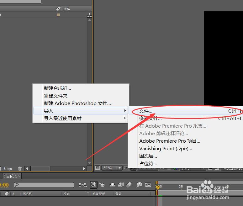
Task: Open 导入最近使用素材 submenu
Action: (x=81, y=119)
